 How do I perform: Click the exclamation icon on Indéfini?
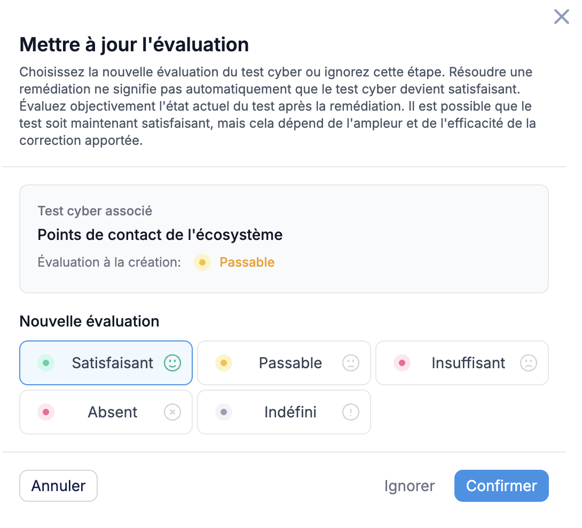pos(351,412)
